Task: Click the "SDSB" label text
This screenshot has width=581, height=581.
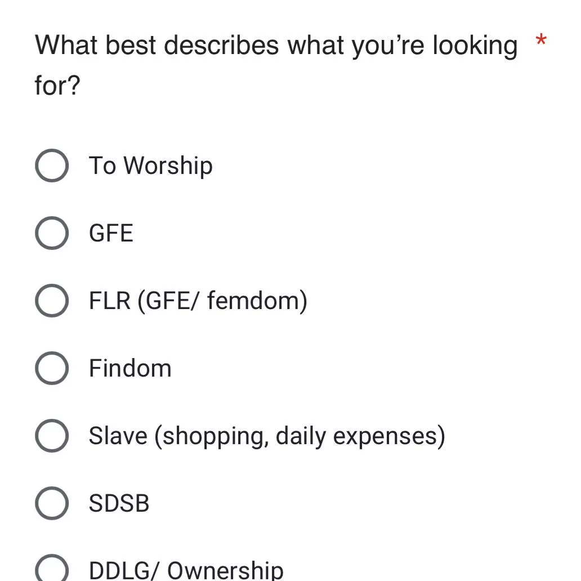Action: coord(119,503)
